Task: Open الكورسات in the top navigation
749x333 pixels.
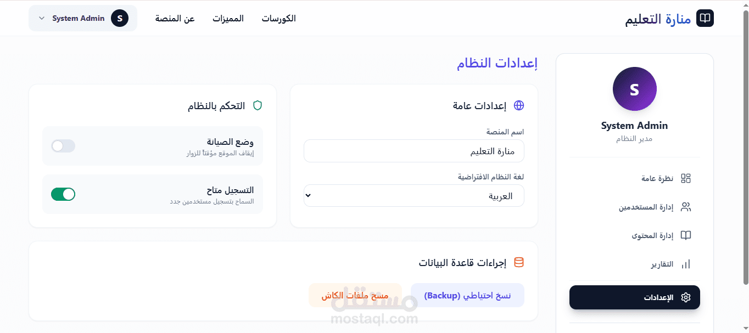Action: coord(278,19)
